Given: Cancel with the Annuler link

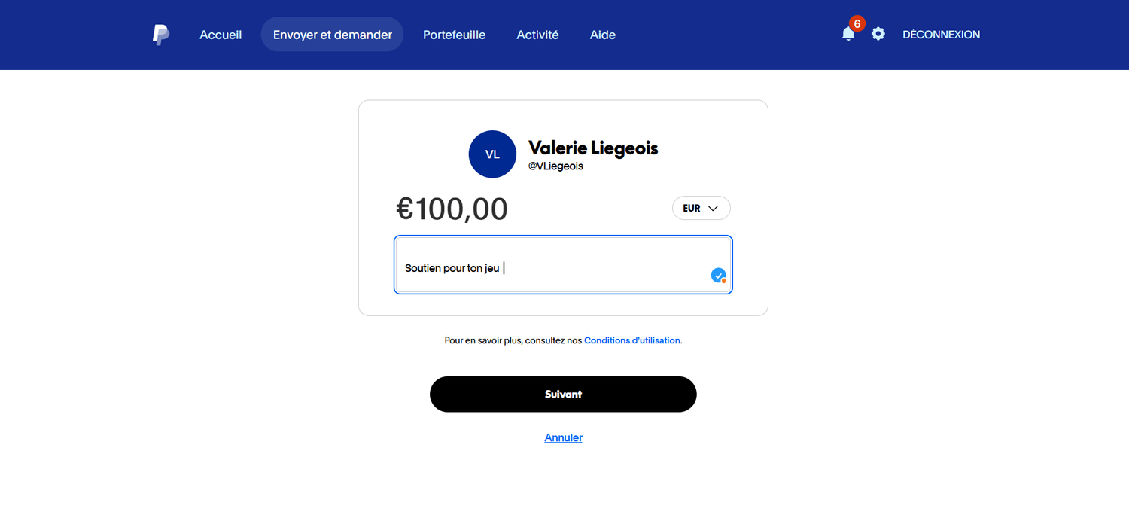Looking at the screenshot, I should click(x=563, y=437).
